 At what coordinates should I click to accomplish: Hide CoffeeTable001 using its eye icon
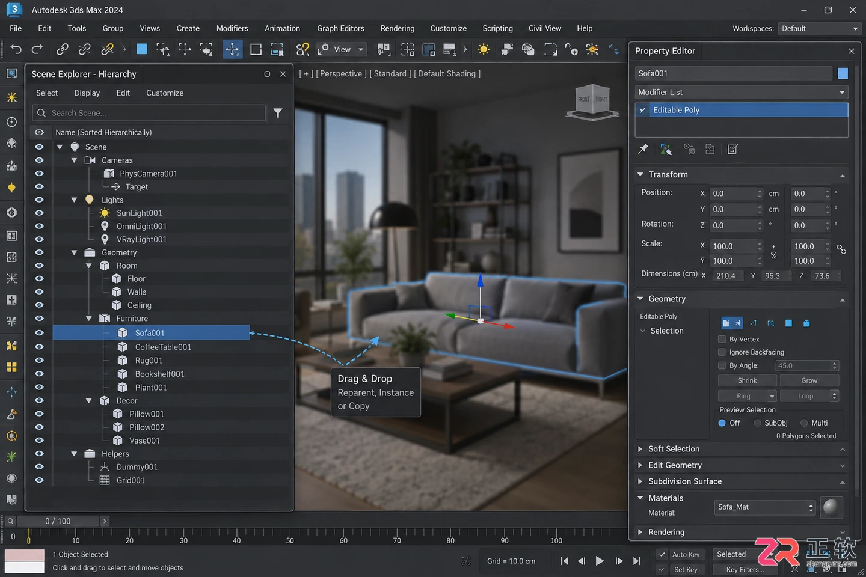pos(39,347)
